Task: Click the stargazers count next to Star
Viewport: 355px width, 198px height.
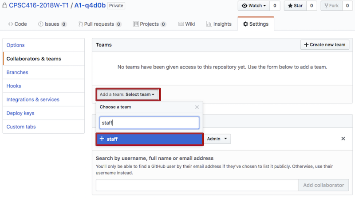Action: tap(312, 6)
